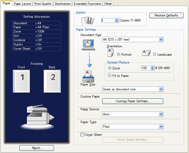The width and height of the screenshot is (189, 153).
Task: Choose the Fit to Paper option
Action: click(110, 76)
